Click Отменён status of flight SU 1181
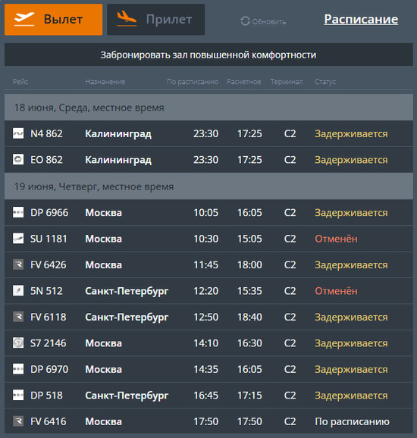Viewport: 417px width, 438px height. click(336, 239)
